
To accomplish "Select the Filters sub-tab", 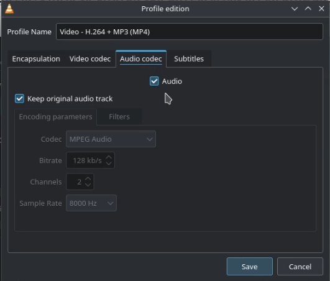I will pos(119,117).
